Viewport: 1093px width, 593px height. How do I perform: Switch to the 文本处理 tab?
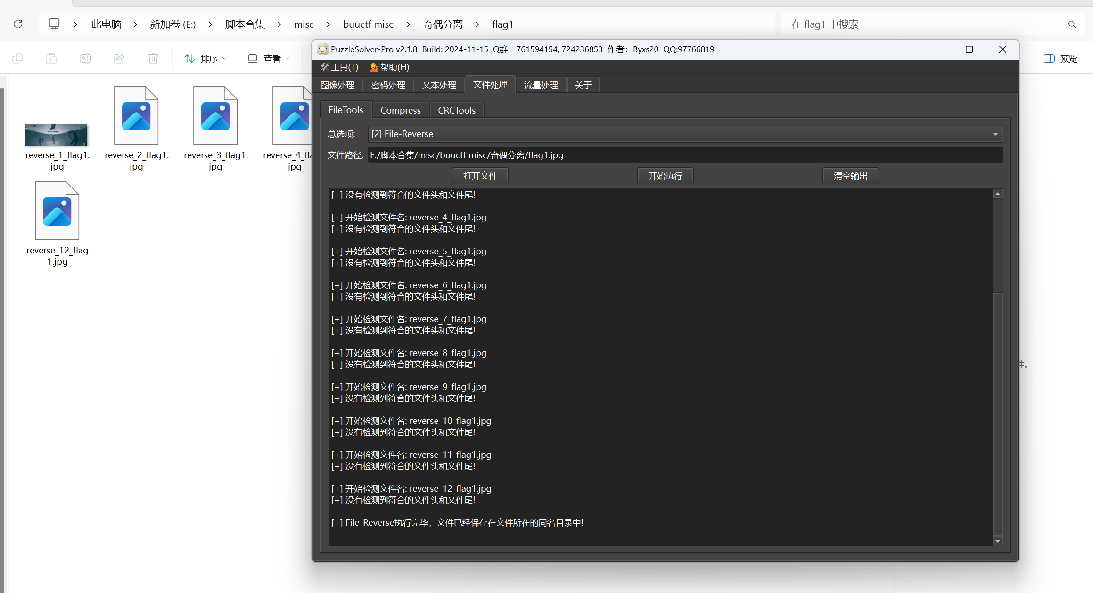click(x=439, y=85)
